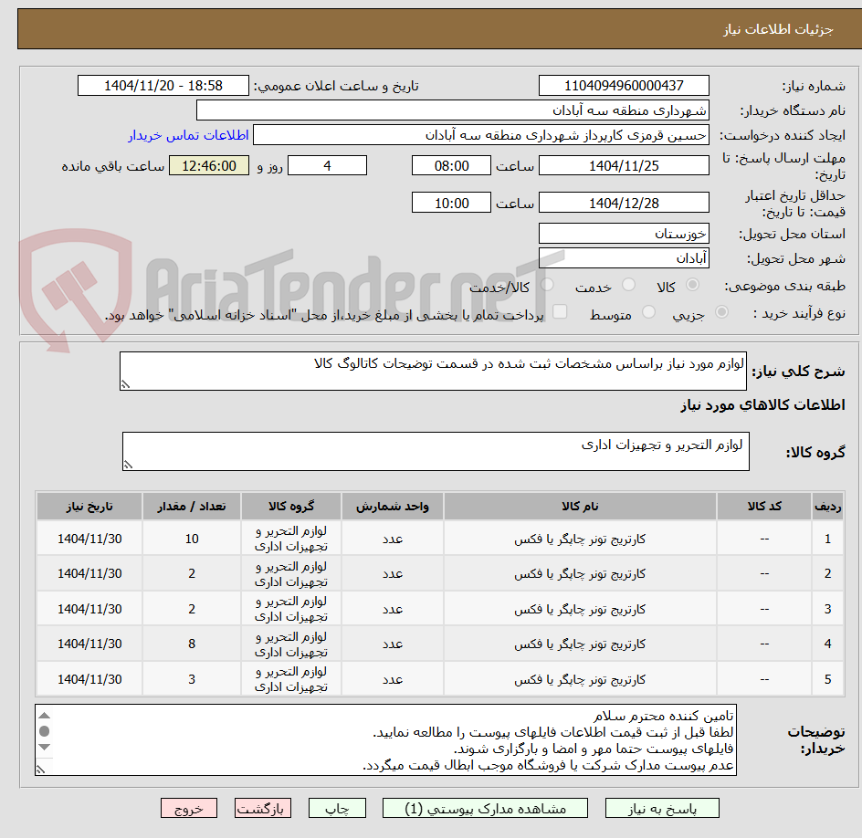Click need date 1404/11/30 in row 1

(89, 539)
